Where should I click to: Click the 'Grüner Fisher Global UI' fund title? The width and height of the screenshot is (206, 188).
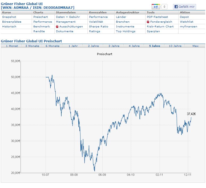coord(22,4)
